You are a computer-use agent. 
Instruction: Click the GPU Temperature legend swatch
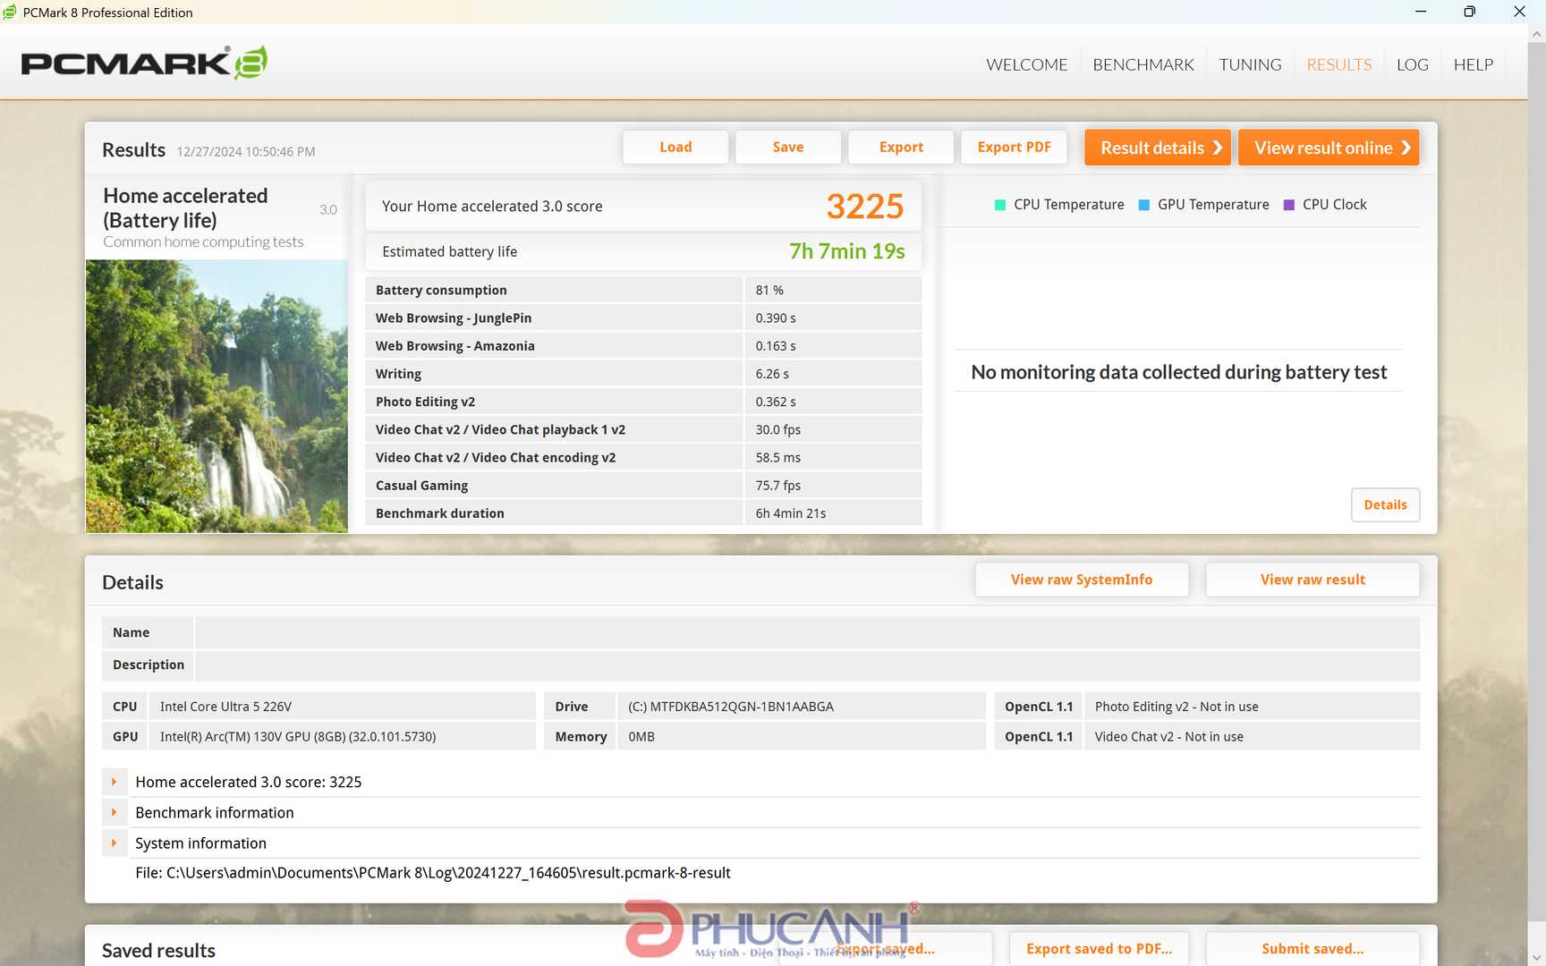coord(1143,205)
